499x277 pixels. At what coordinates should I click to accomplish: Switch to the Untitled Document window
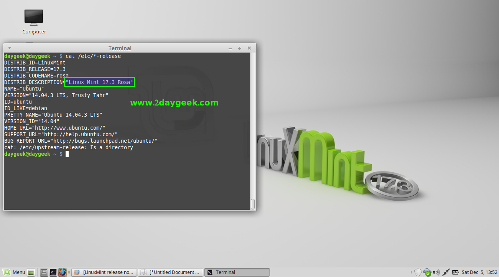tap(170, 272)
